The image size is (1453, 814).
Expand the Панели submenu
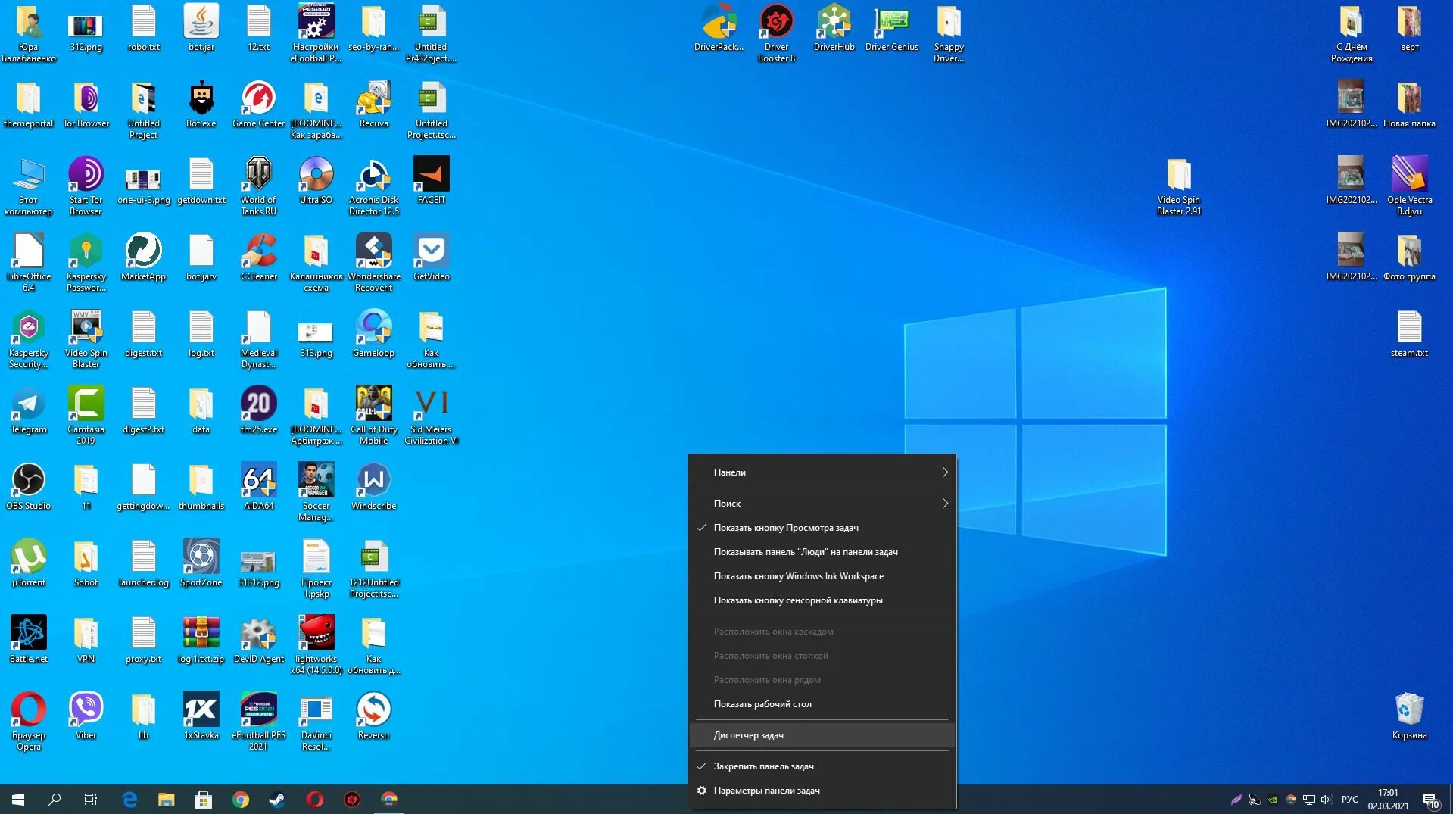point(822,472)
